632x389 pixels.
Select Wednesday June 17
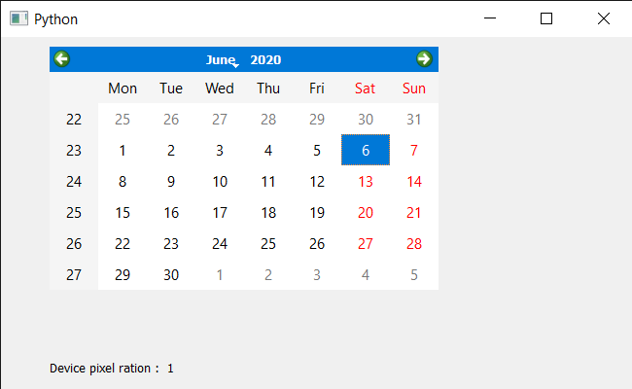pyautogui.click(x=220, y=212)
